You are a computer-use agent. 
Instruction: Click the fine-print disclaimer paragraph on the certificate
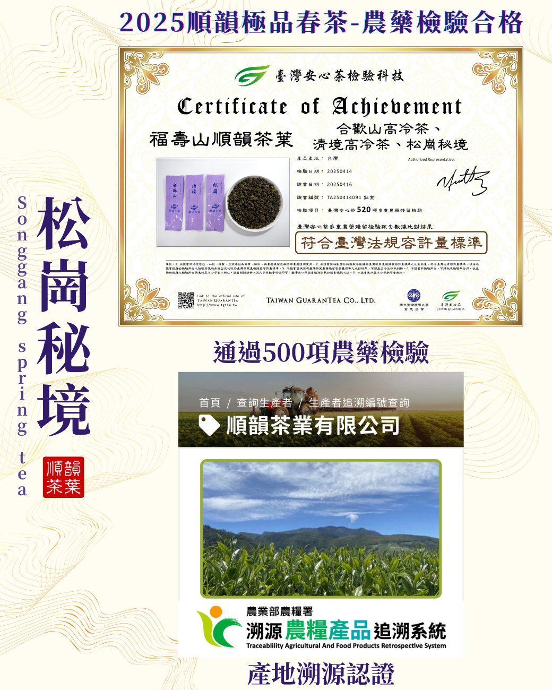pos(322,268)
